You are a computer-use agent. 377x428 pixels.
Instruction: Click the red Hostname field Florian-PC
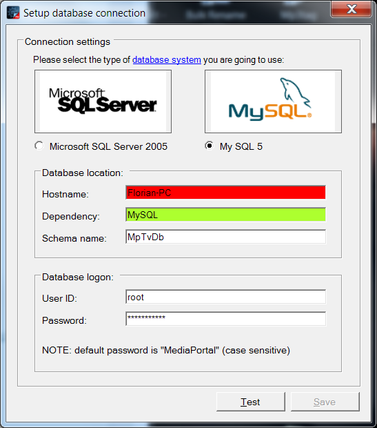point(225,193)
